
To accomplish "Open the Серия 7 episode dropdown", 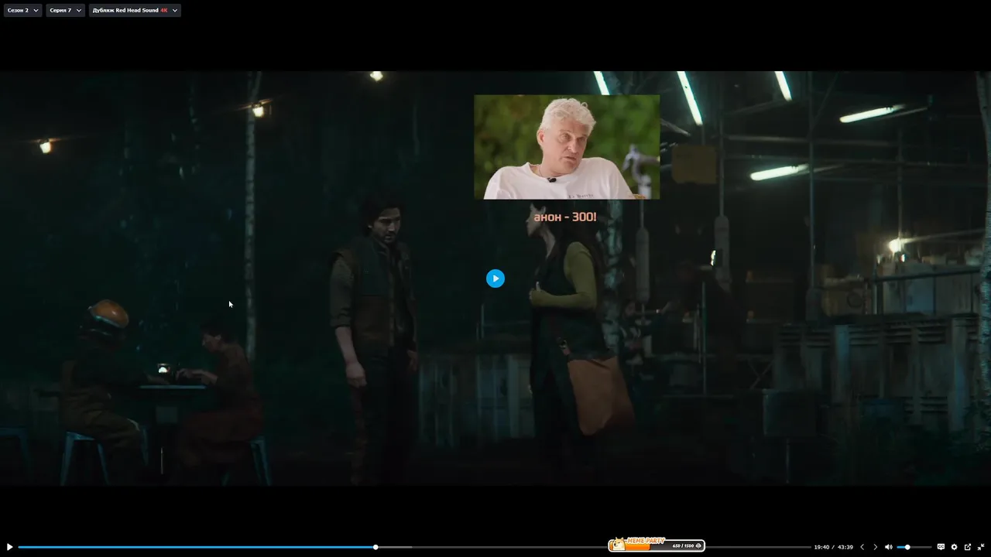I will pyautogui.click(x=65, y=10).
